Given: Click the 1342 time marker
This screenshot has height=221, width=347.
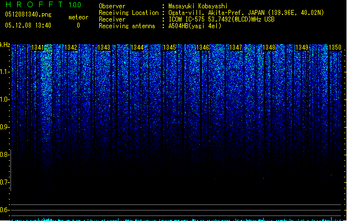Looking at the screenshot, I should tap(71, 48).
